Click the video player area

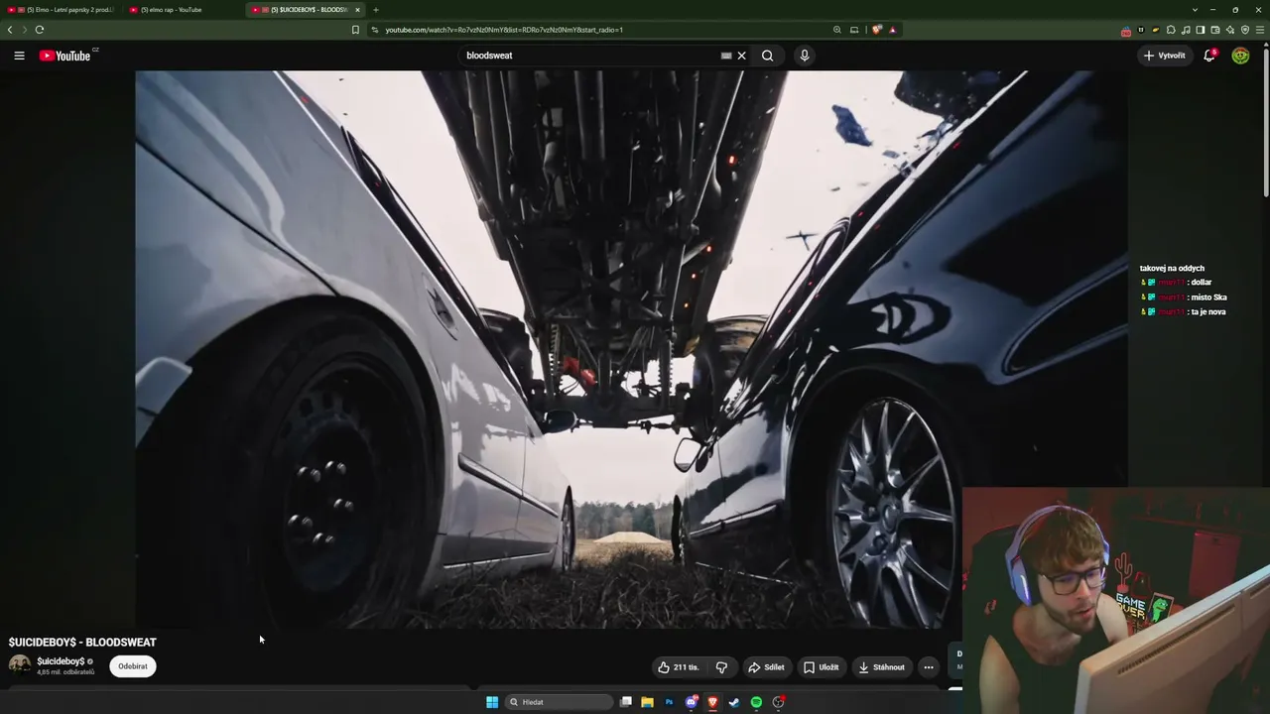click(631, 349)
